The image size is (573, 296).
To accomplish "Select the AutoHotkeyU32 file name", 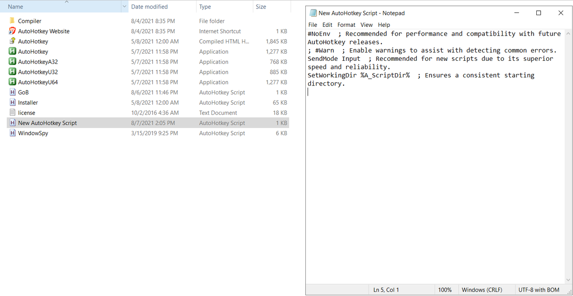I will (x=38, y=72).
